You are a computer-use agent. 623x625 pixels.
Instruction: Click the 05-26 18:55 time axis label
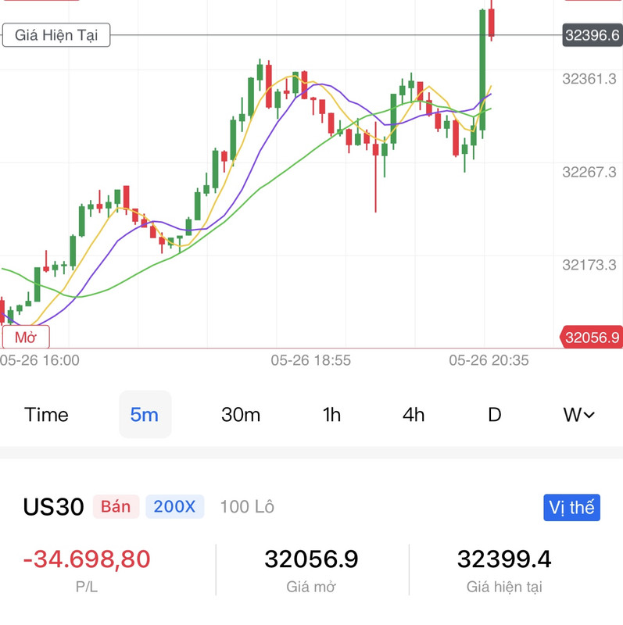pyautogui.click(x=310, y=360)
